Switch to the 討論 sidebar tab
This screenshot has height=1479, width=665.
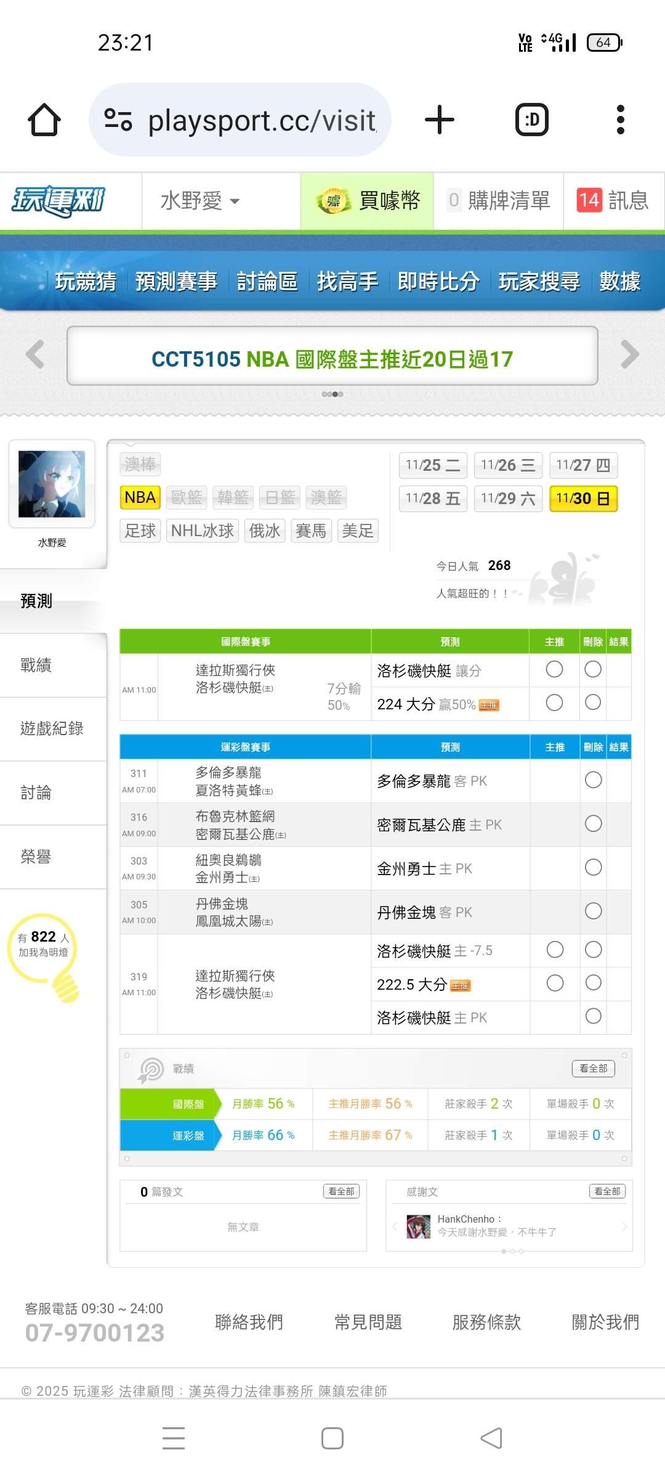[53, 793]
